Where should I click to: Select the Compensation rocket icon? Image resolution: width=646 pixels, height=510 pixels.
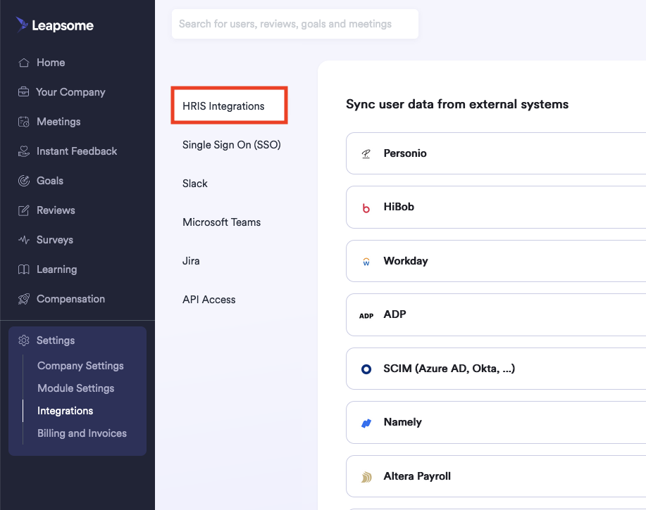(25, 298)
